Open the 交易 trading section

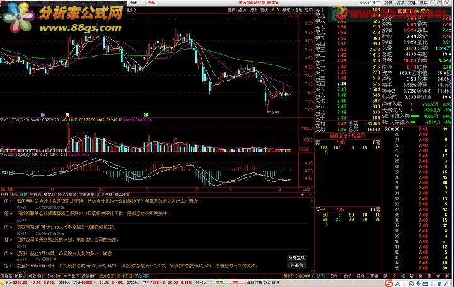411,3
